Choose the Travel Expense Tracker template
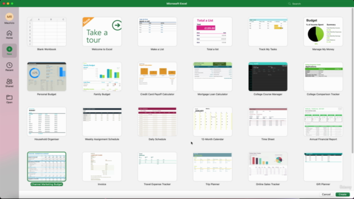The height and width of the screenshot is (199, 354). pyautogui.click(x=157, y=166)
